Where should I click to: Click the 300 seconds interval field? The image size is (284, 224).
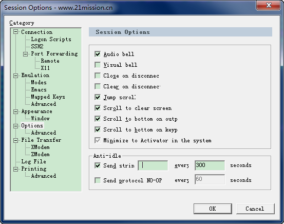(210, 165)
